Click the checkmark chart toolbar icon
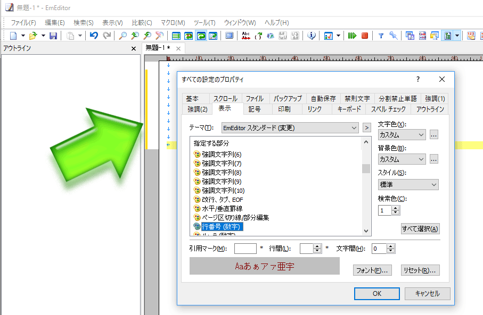Image resolution: width=483 pixels, height=315 pixels. pyautogui.click(x=329, y=36)
